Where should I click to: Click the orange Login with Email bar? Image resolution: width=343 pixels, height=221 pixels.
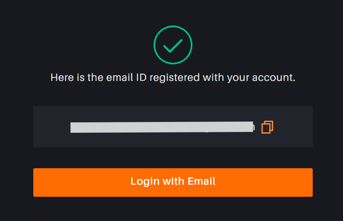pyautogui.click(x=173, y=182)
